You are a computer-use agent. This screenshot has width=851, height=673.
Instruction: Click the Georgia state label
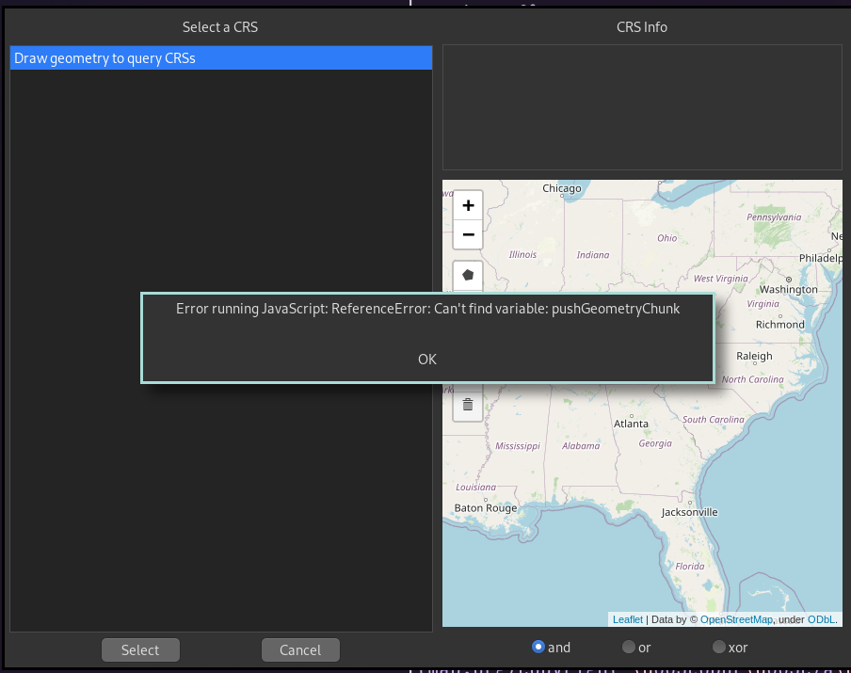655,443
